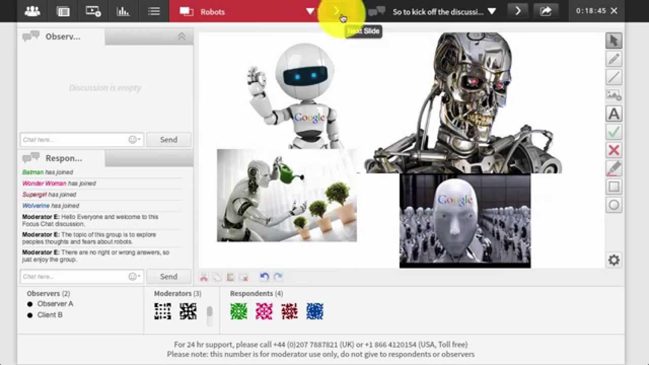Click the moderators list scrollbar

(209, 312)
